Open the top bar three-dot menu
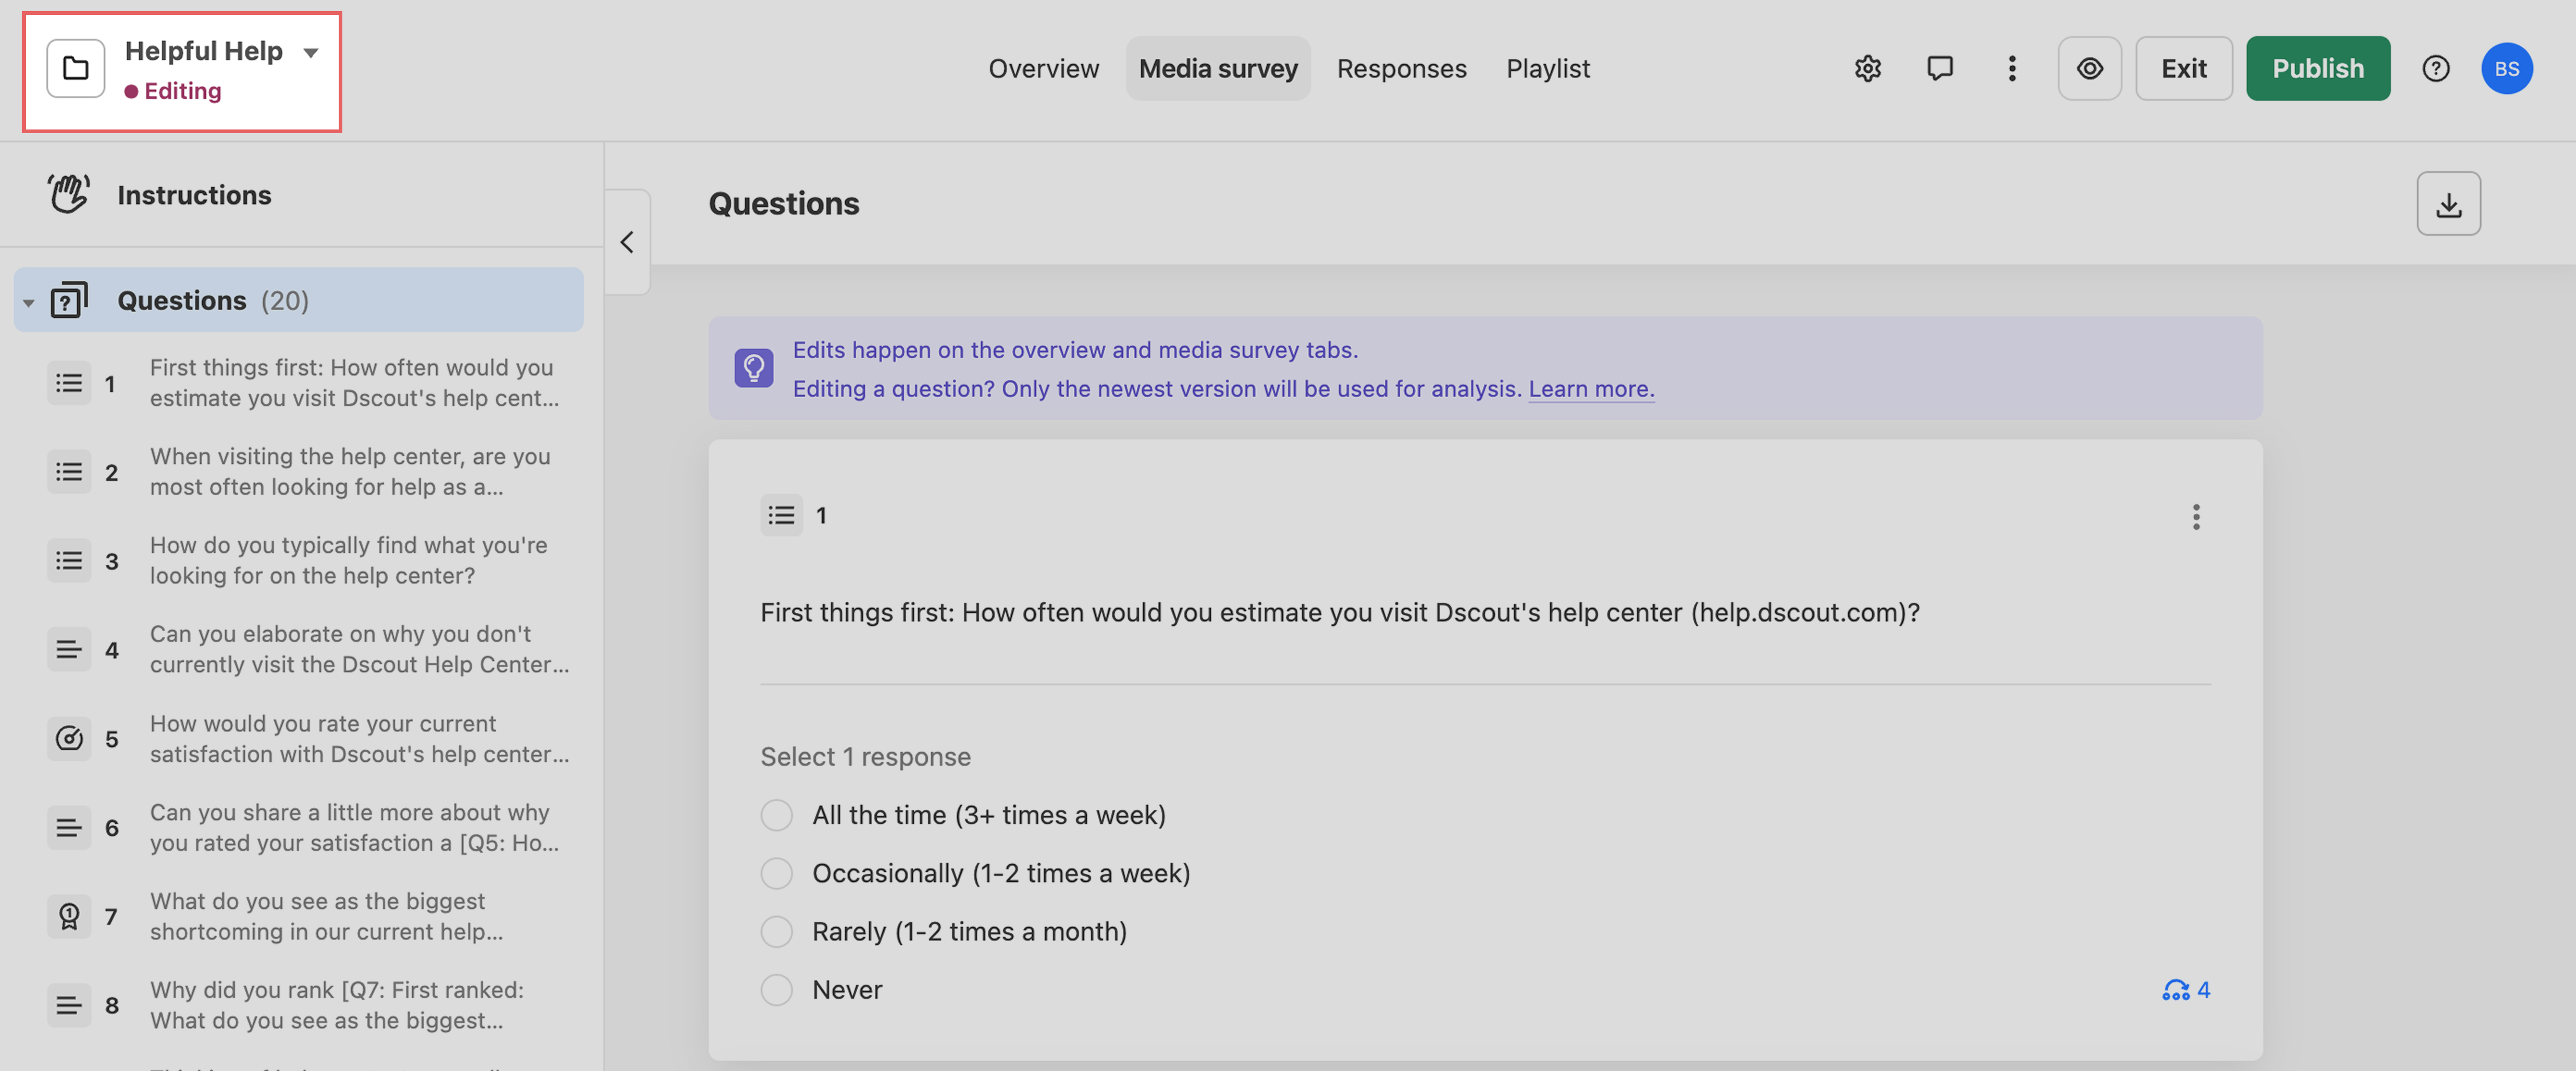This screenshot has height=1071, width=2576. click(2012, 69)
